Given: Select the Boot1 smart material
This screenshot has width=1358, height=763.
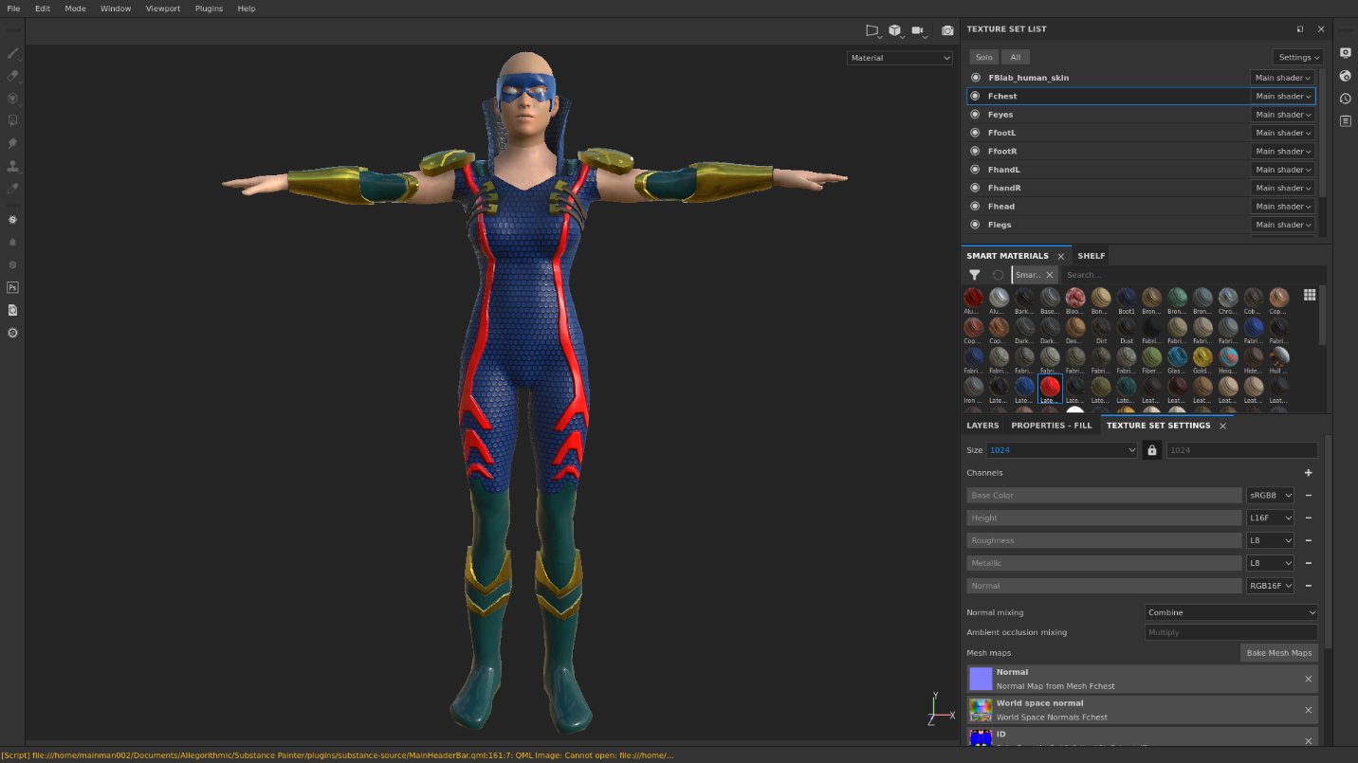Looking at the screenshot, I should 1127,300.
